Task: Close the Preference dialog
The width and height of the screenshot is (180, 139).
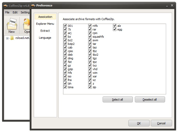Action: [172, 5]
